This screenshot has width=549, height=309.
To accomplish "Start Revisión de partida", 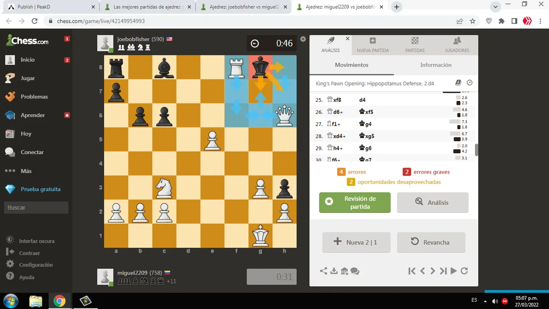I will 355,203.
